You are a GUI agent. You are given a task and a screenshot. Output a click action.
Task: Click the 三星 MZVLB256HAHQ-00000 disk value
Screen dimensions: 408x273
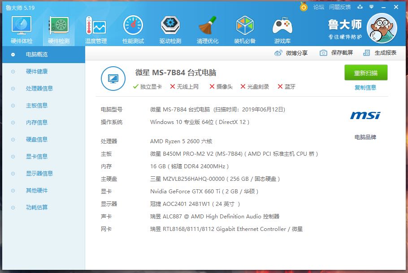coord(215,179)
